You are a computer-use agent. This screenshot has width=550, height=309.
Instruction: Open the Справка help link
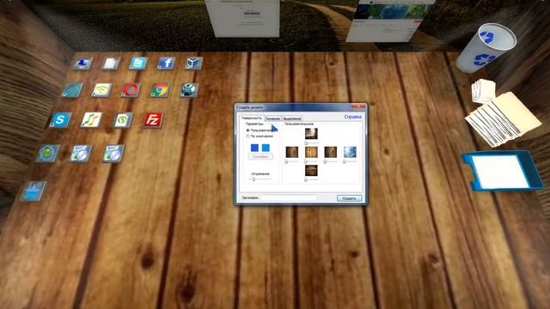coord(352,117)
